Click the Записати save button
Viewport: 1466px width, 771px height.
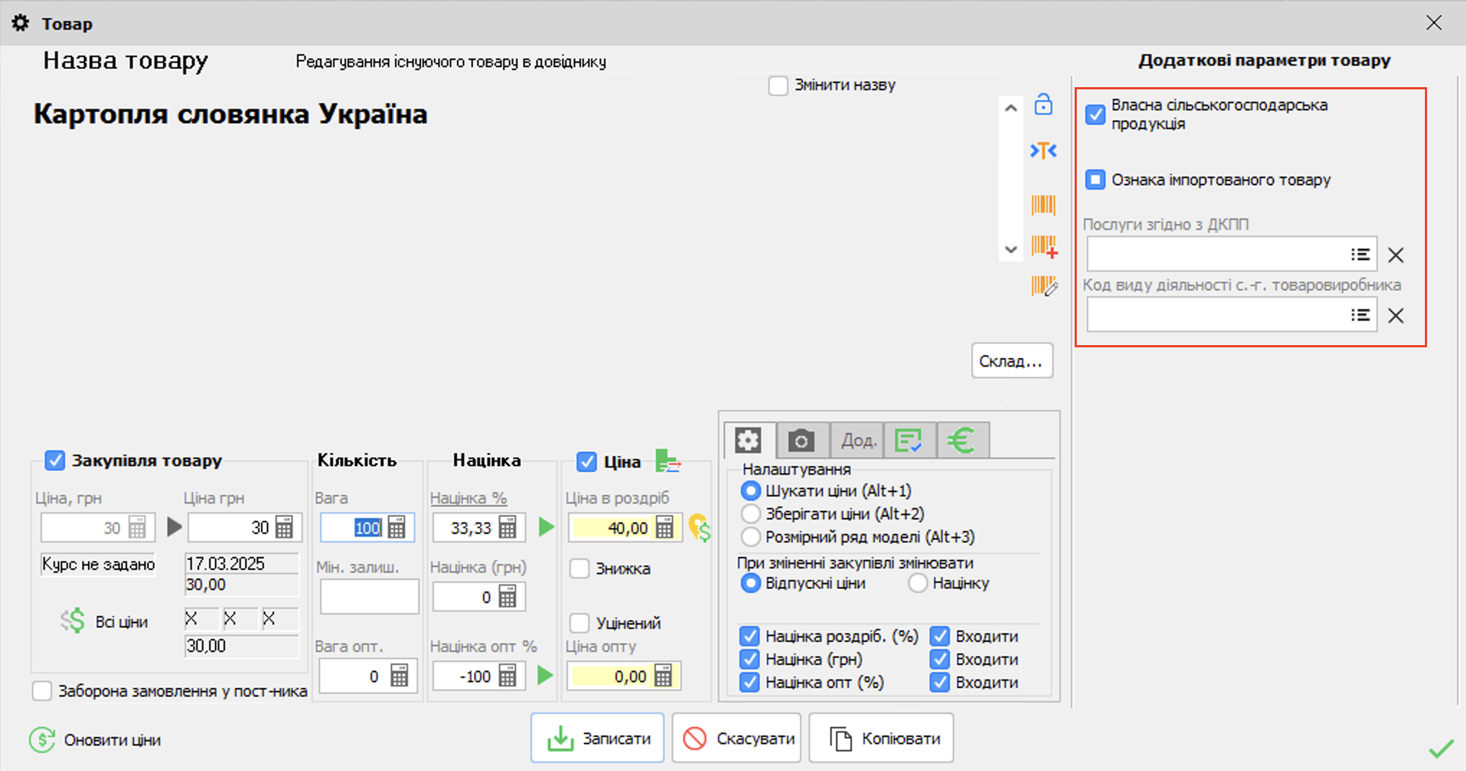597,739
